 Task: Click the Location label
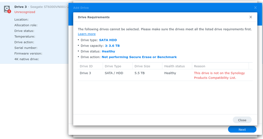tap(21, 20)
